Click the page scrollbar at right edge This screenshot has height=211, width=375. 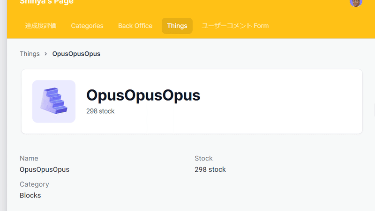(x=374, y=110)
